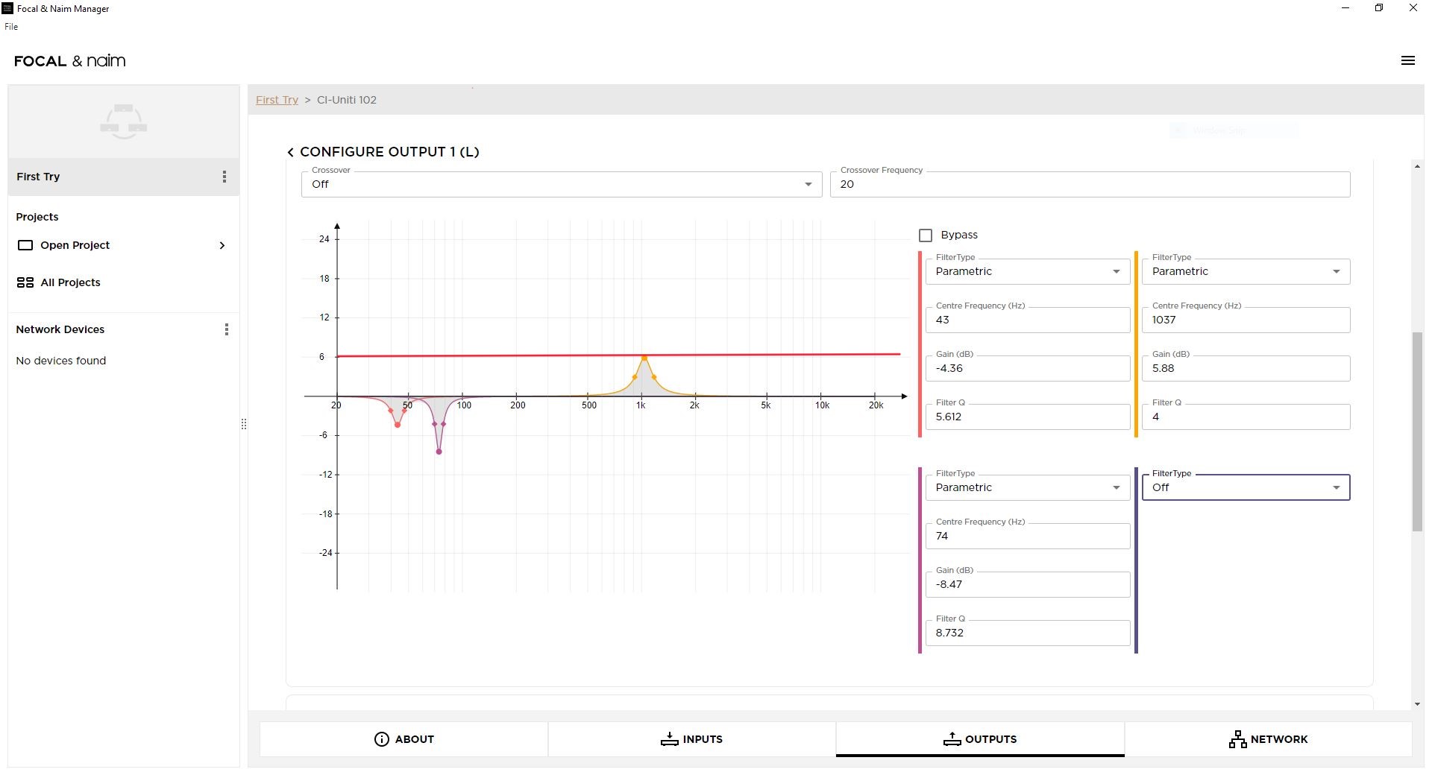
Task: Open the Crossover dropdown
Action: (561, 184)
